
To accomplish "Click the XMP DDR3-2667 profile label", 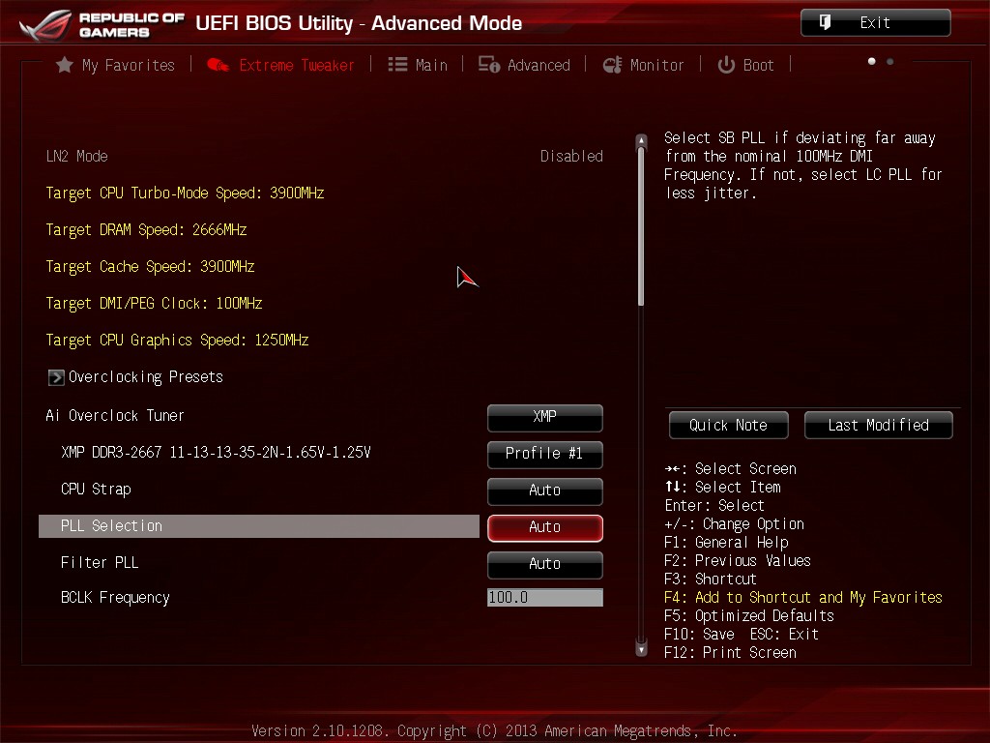I will (216, 453).
